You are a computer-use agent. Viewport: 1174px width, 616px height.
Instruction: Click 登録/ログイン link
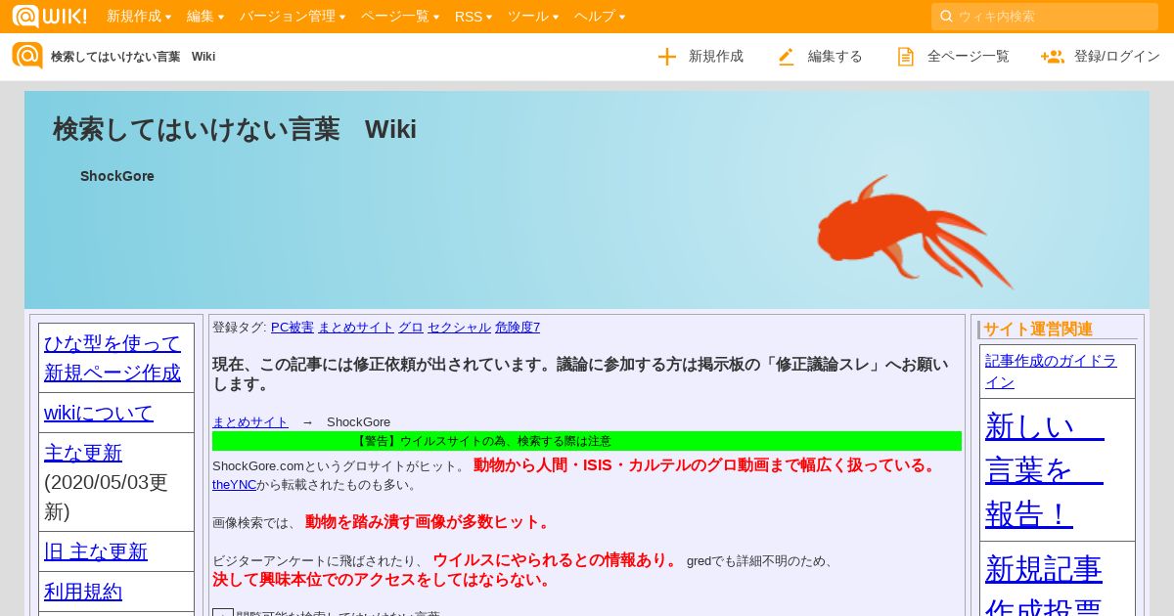[x=1101, y=57]
